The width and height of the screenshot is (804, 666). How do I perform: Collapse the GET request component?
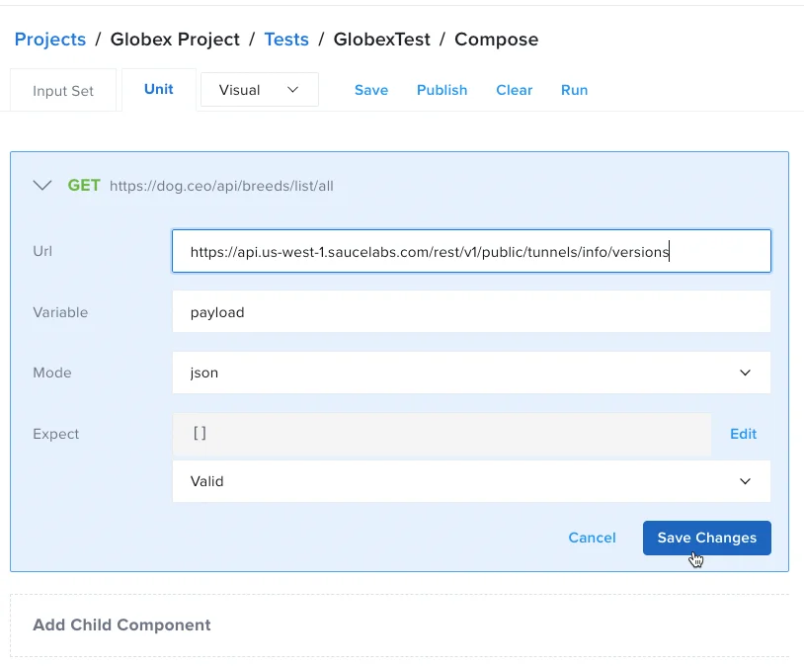(x=41, y=185)
